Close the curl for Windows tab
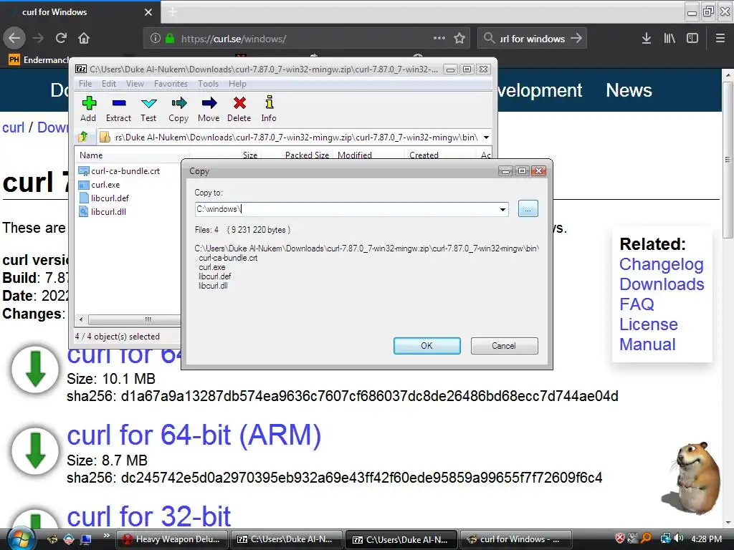The width and height of the screenshot is (734, 550). coord(148,12)
